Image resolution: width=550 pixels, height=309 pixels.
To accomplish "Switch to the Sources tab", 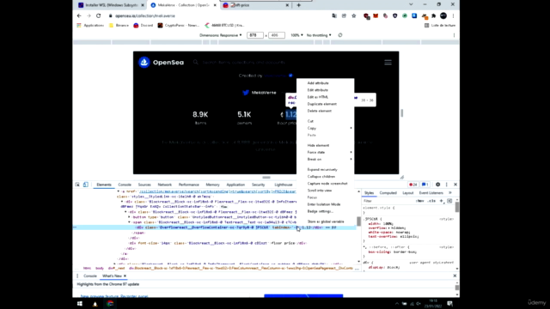I will pyautogui.click(x=144, y=185).
